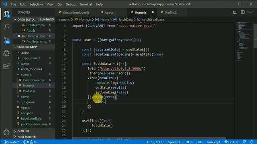Open the Debug view in activity bar
The width and height of the screenshot is (257, 144).
[x=6, y=53]
